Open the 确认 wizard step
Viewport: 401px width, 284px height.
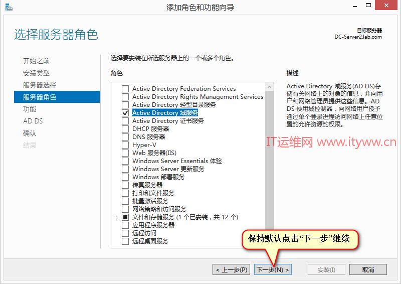[30, 133]
